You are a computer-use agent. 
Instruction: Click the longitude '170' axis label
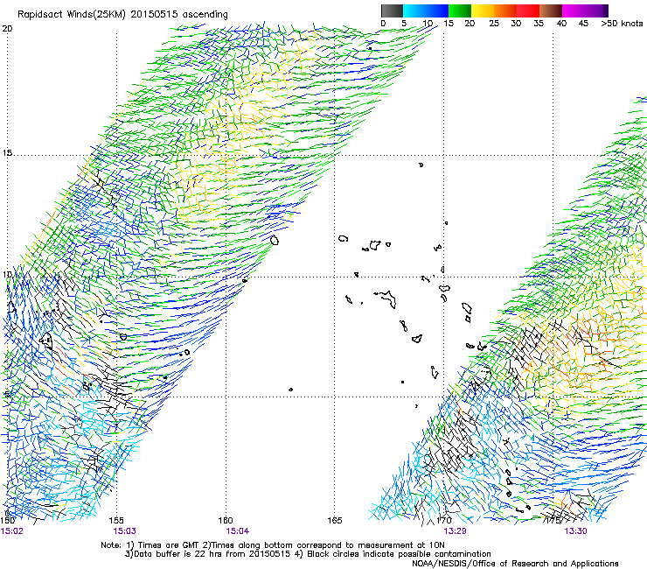point(444,520)
